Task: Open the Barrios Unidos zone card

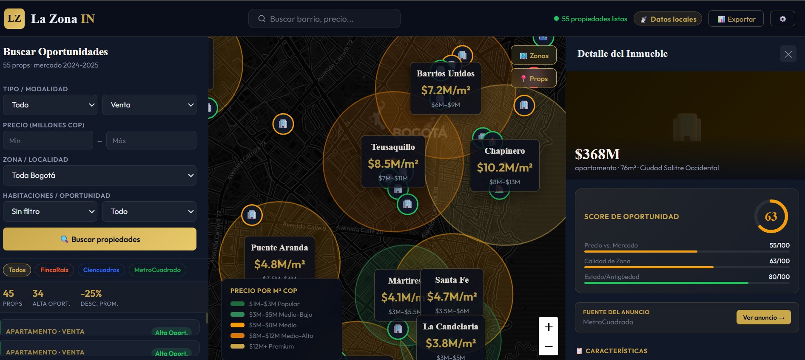Action: pyautogui.click(x=446, y=88)
